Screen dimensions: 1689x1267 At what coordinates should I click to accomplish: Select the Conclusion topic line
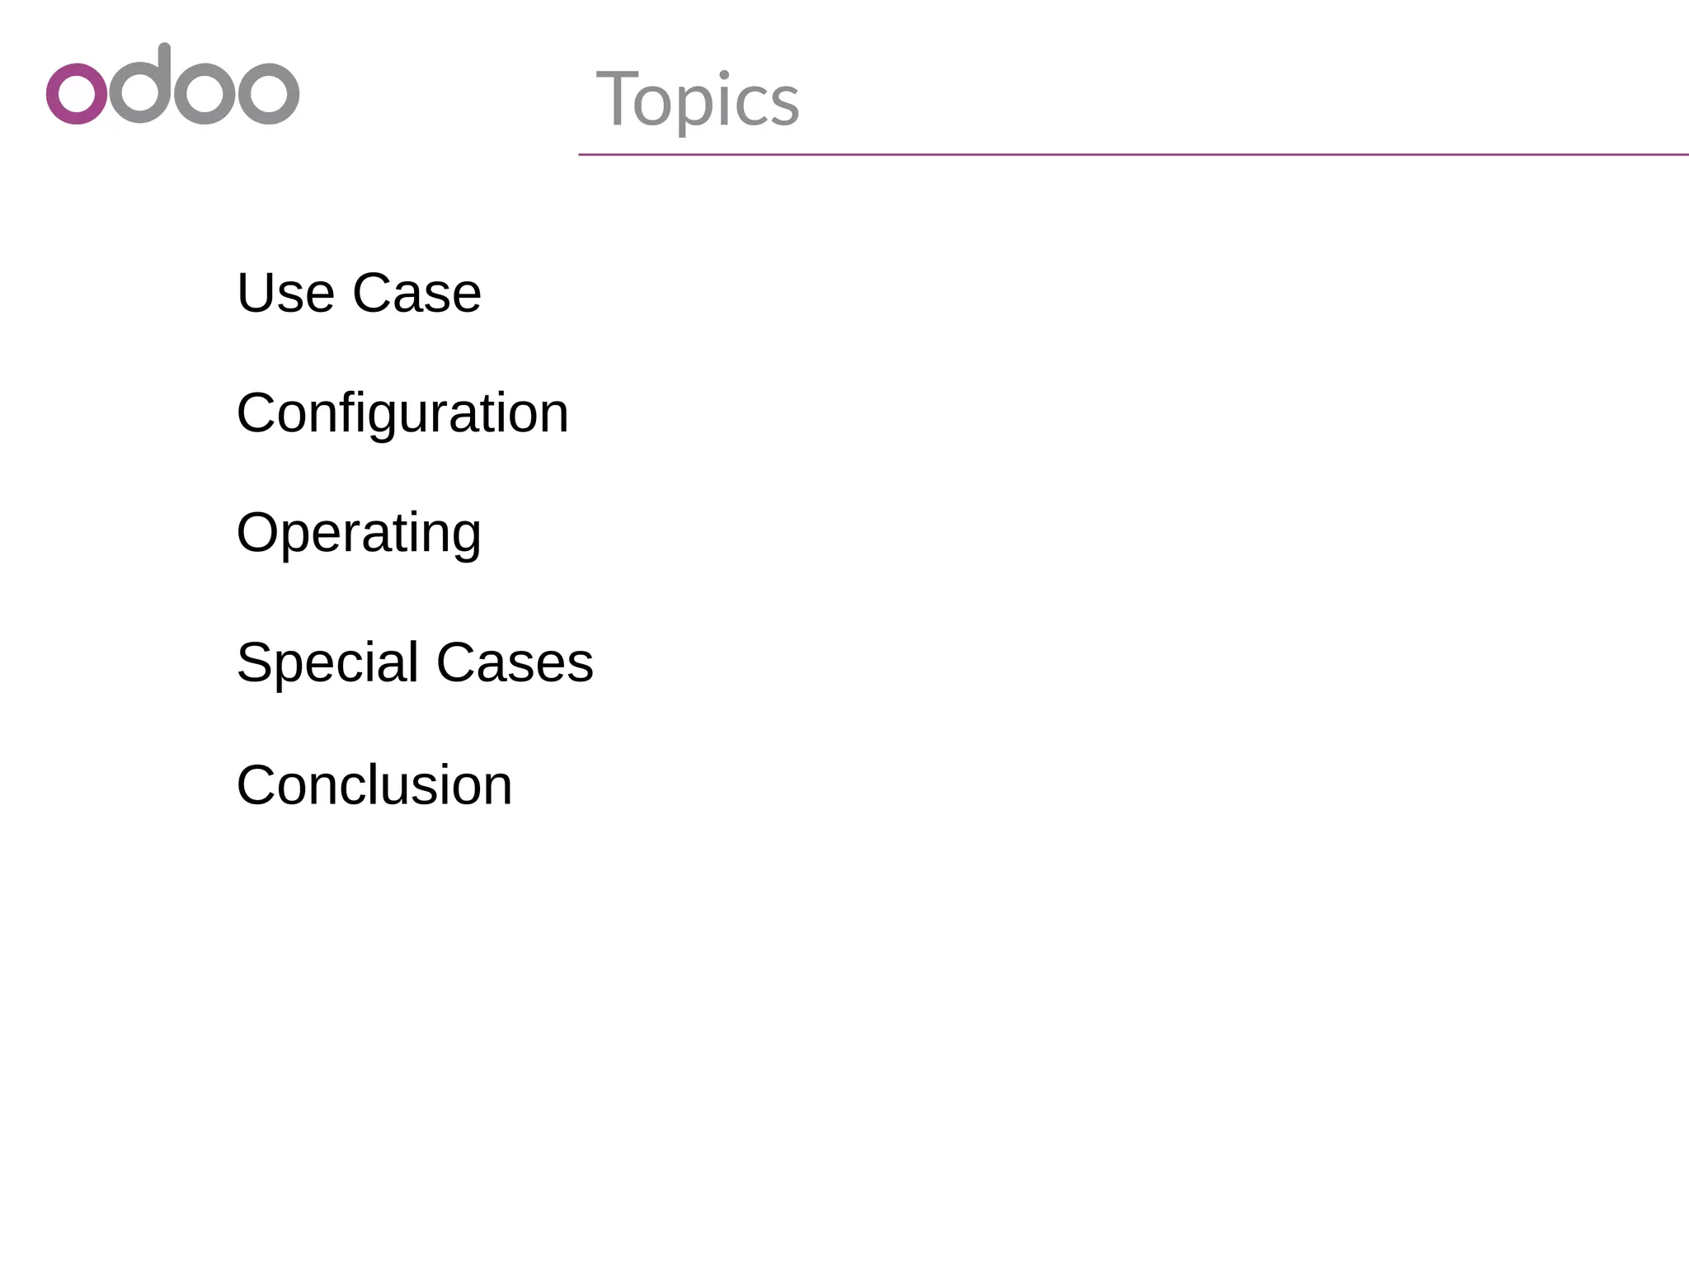click(x=374, y=784)
